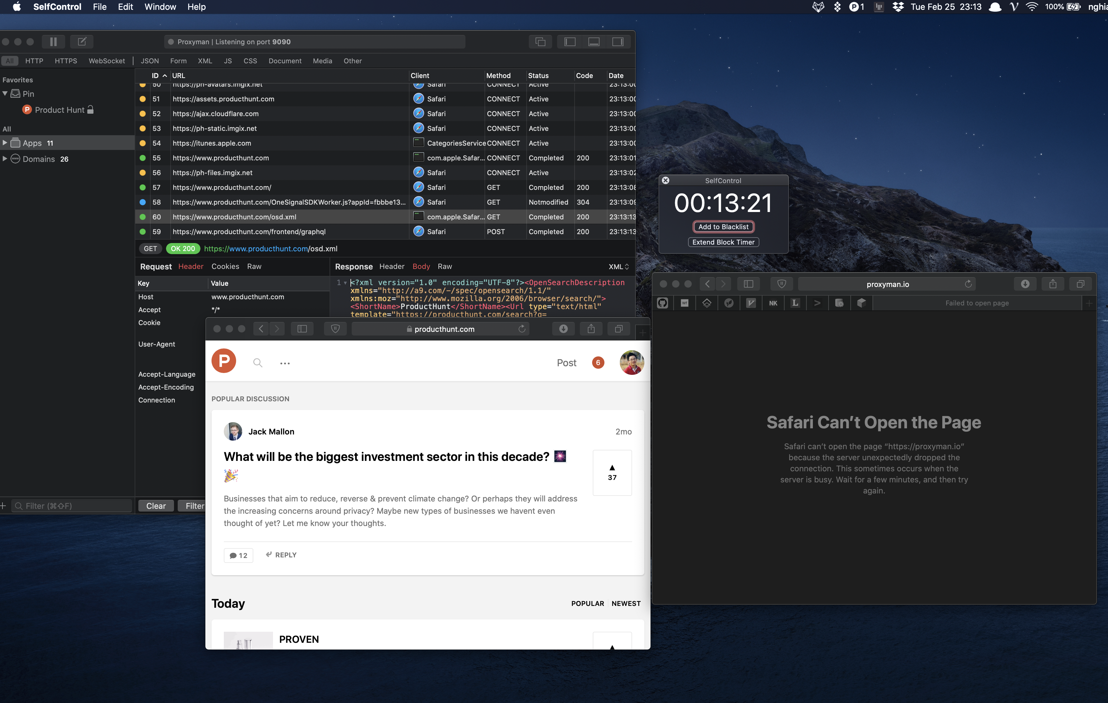Click Add to Blacklist in SelfControl
Viewport: 1108px width, 703px height.
pyautogui.click(x=723, y=227)
